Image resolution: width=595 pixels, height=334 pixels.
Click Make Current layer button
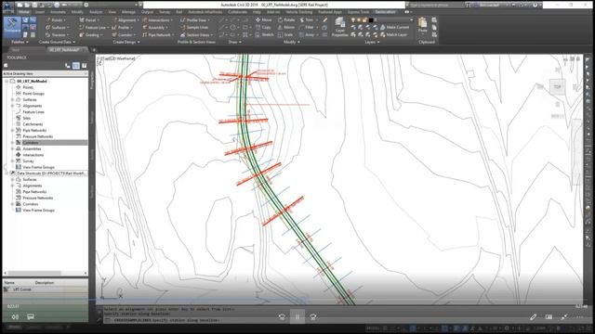(394, 27)
